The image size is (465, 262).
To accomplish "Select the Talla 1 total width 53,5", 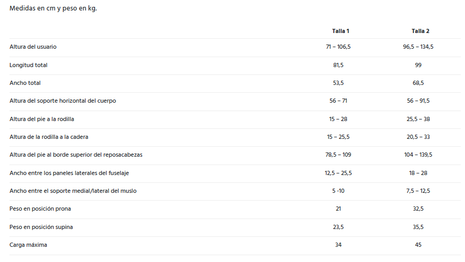I will point(338,83).
